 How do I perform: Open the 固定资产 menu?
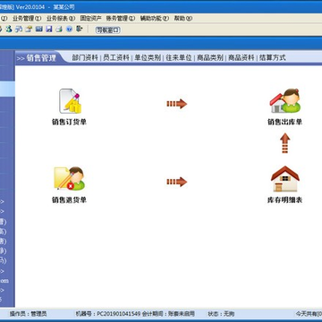[x=90, y=18]
